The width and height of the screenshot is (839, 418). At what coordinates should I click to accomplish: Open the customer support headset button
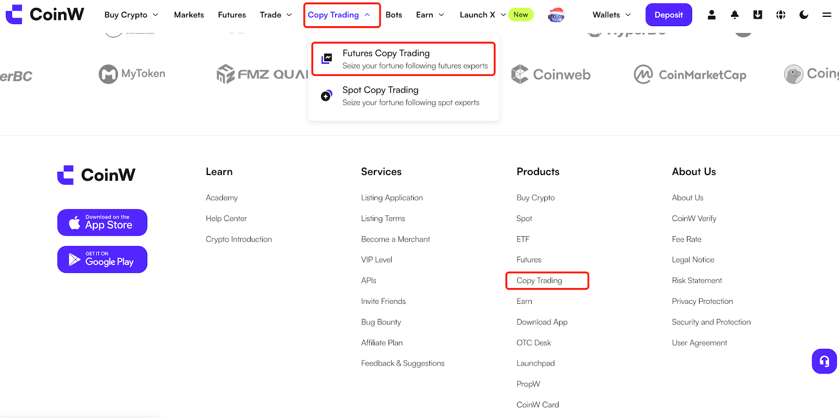[824, 361]
